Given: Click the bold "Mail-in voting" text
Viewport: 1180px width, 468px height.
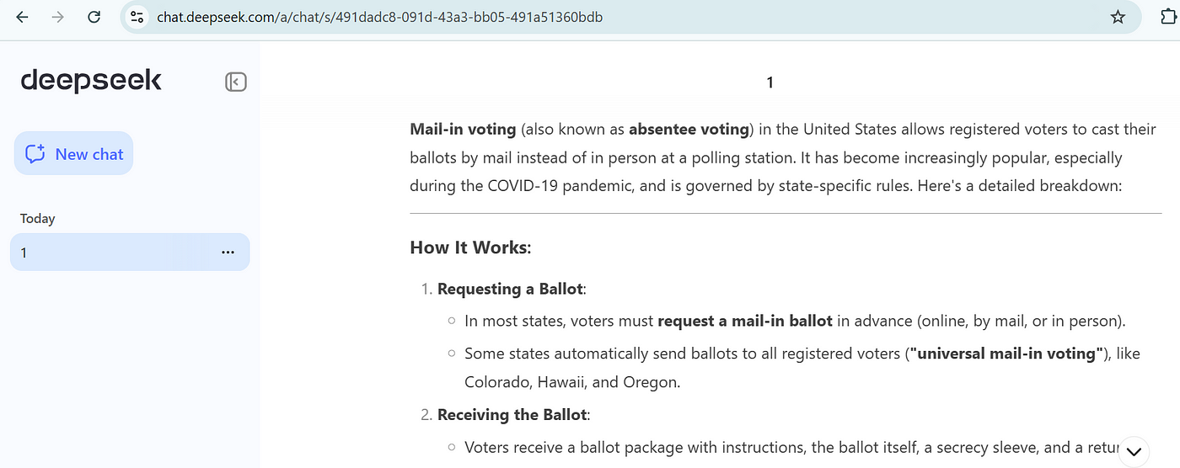Looking at the screenshot, I should point(463,129).
